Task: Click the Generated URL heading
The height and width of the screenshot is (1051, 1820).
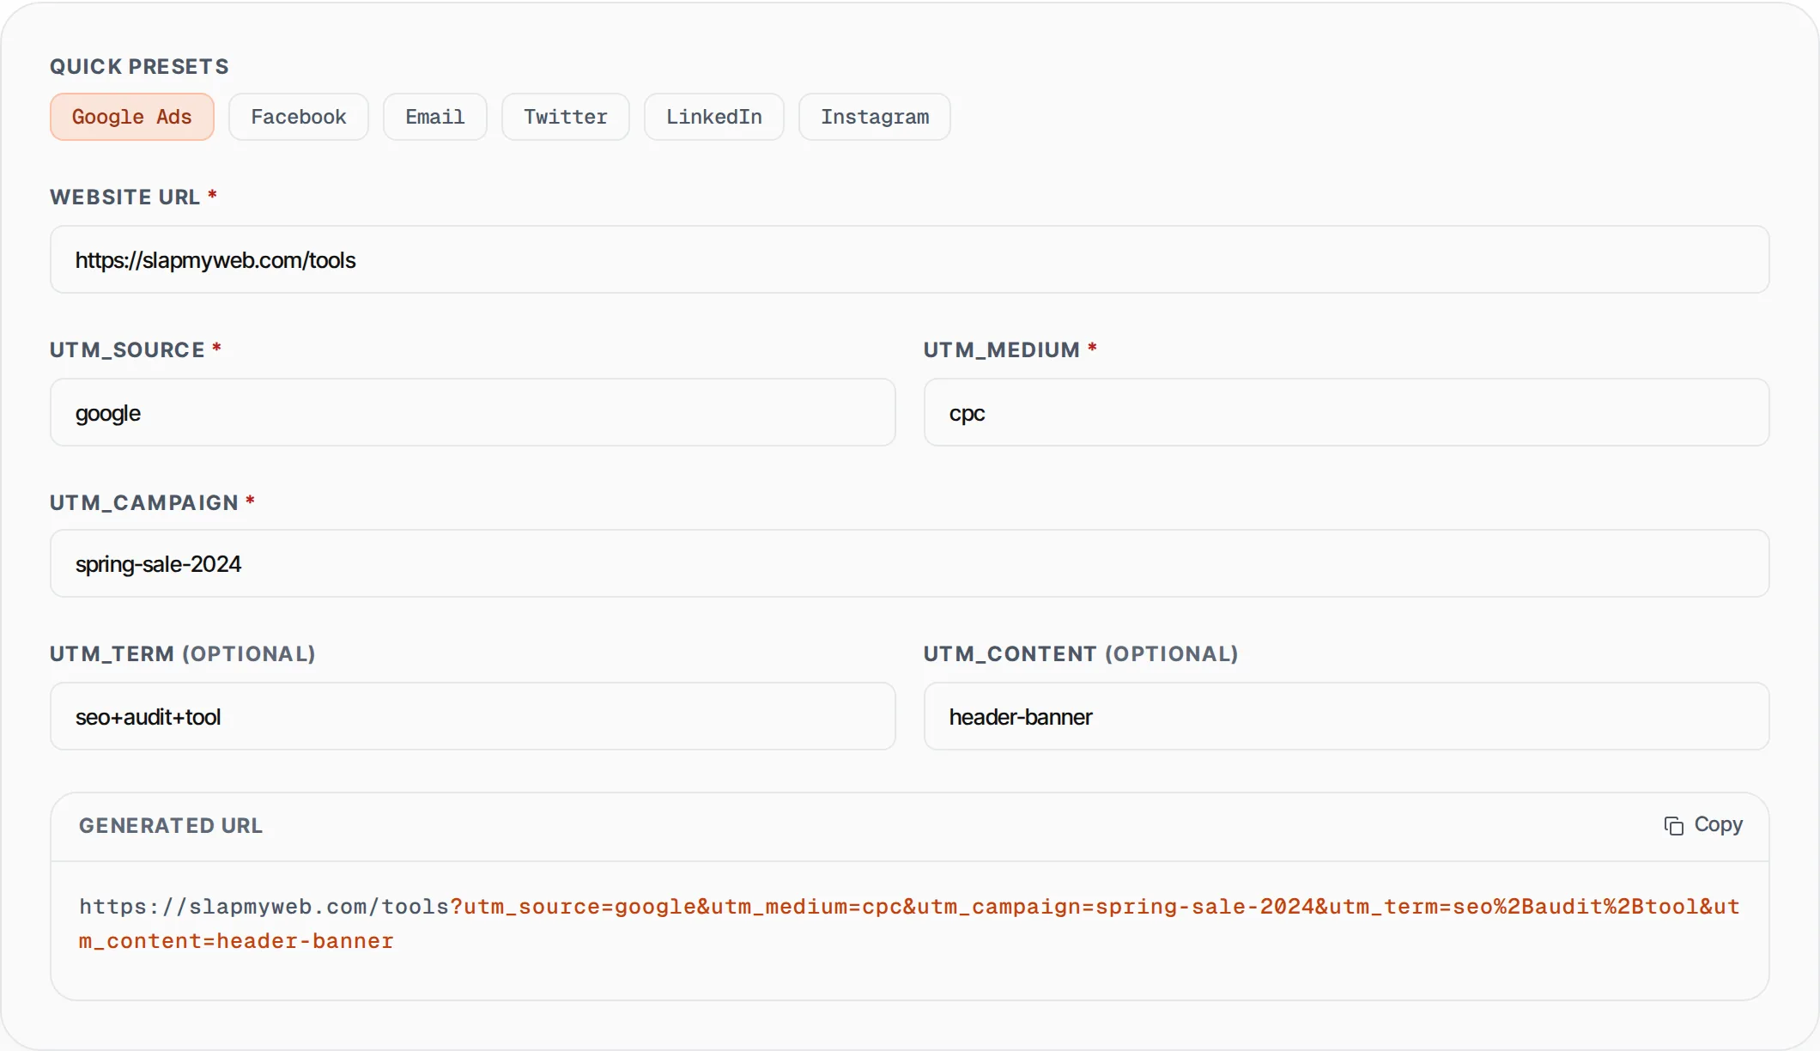Action: coord(171,825)
